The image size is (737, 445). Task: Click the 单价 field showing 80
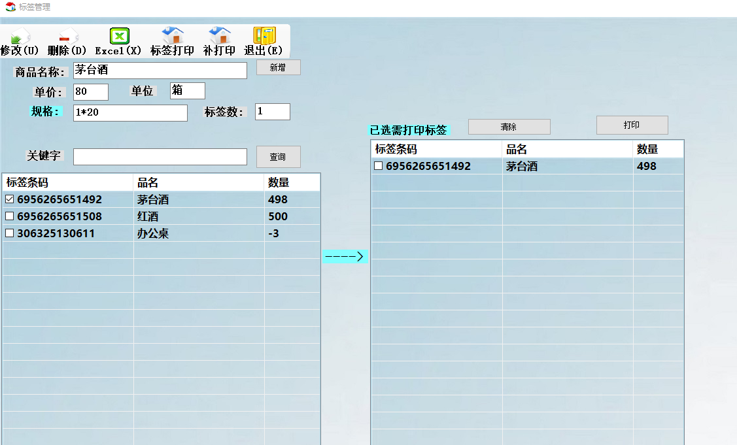click(91, 92)
